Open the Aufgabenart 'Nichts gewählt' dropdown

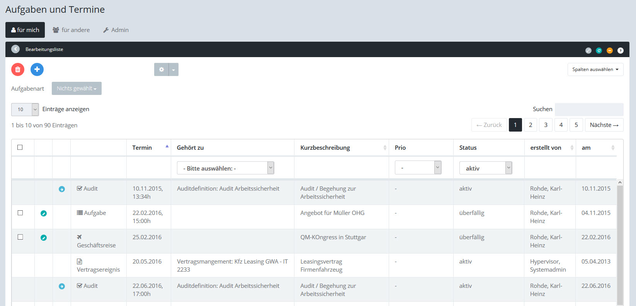coord(77,88)
